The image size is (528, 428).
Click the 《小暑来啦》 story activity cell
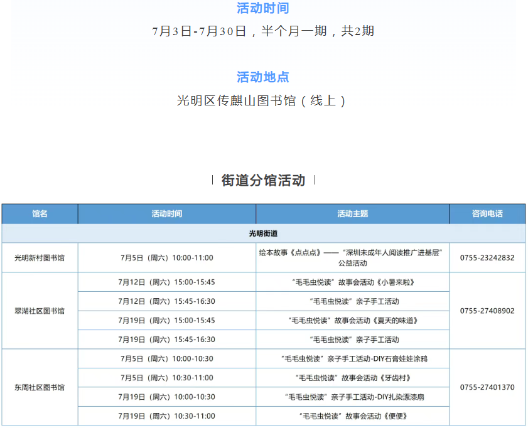click(352, 282)
